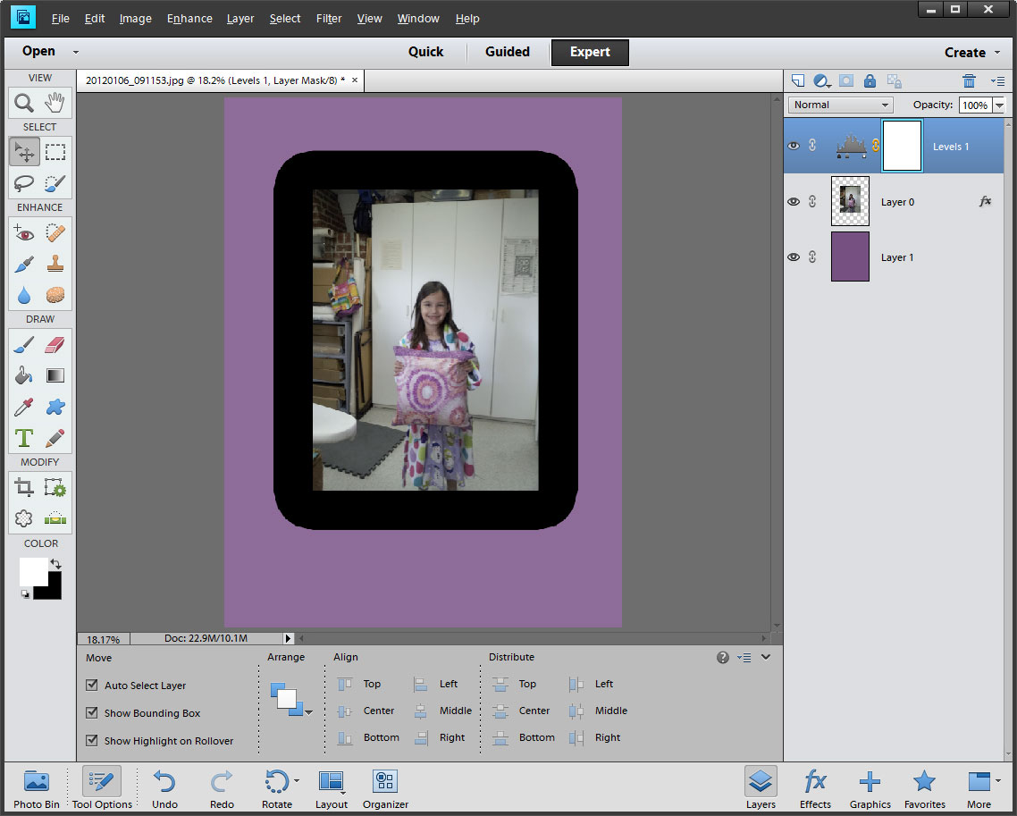Pick the Red Eye Removal tool
Viewport: 1017px width, 816px height.
coord(24,233)
